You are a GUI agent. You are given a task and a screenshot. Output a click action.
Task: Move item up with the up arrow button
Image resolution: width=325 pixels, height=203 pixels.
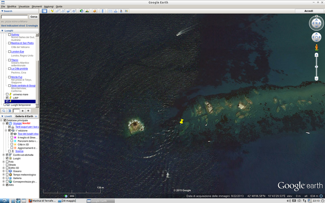23,111
